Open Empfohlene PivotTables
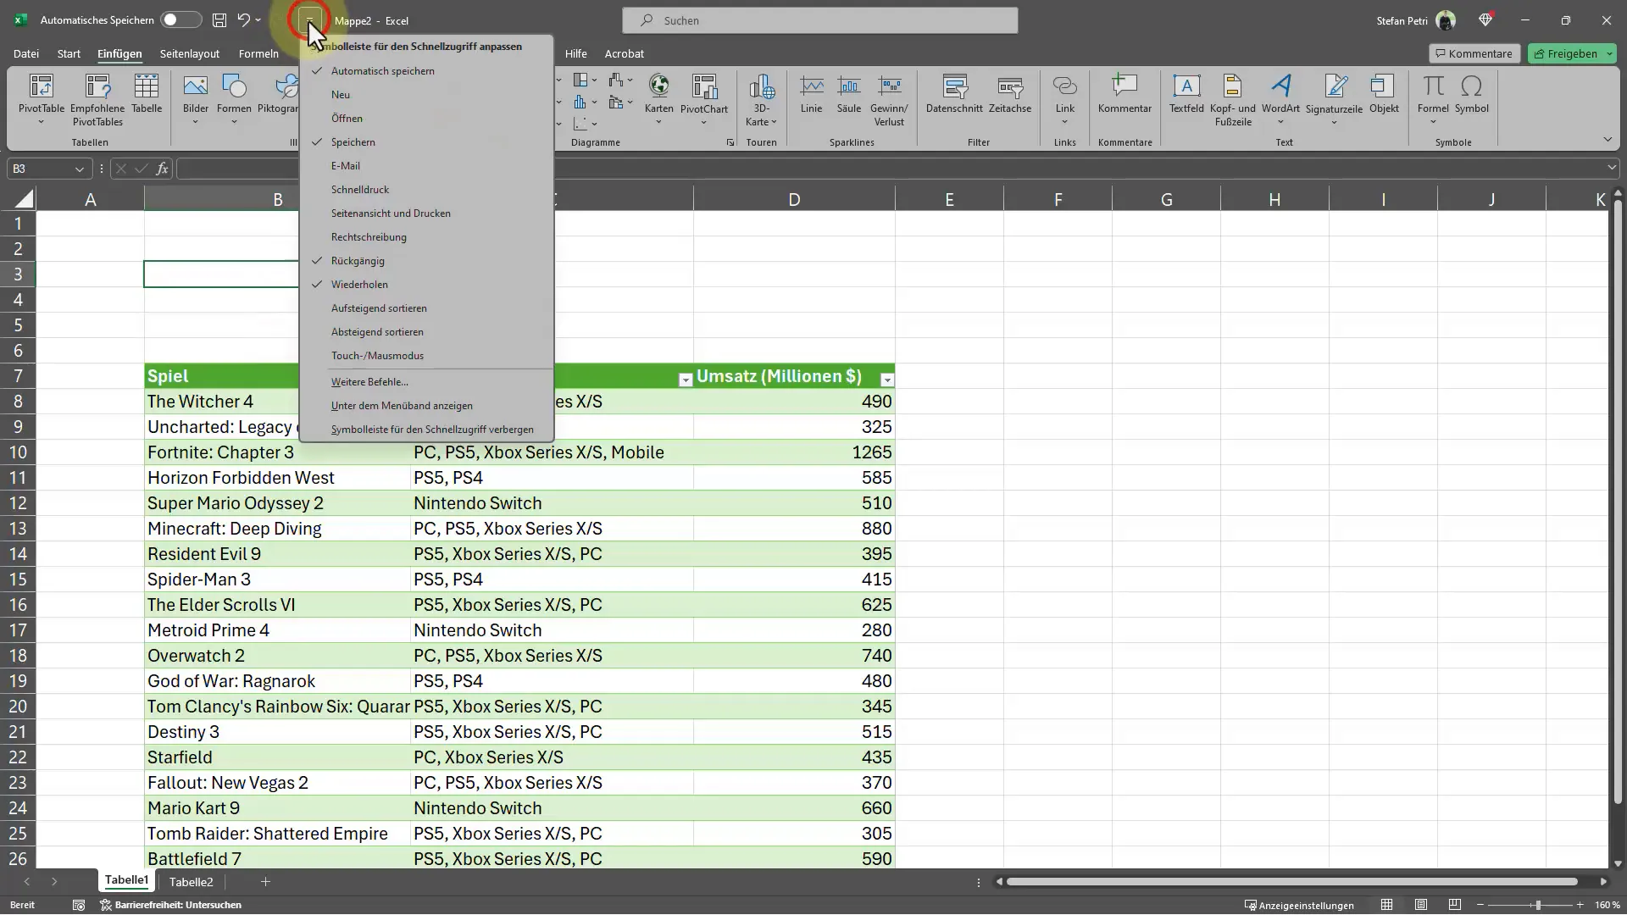Viewport: 1627px width, 915px height. point(97,98)
